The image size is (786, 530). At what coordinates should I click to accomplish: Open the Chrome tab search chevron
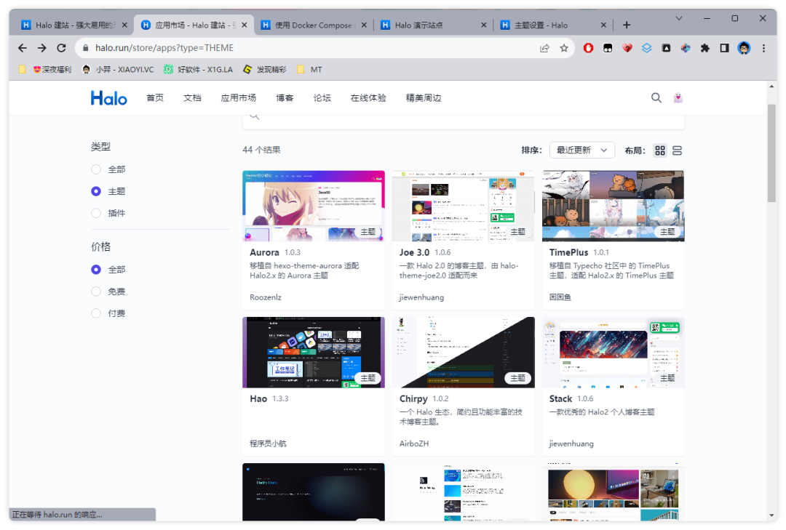(x=679, y=18)
